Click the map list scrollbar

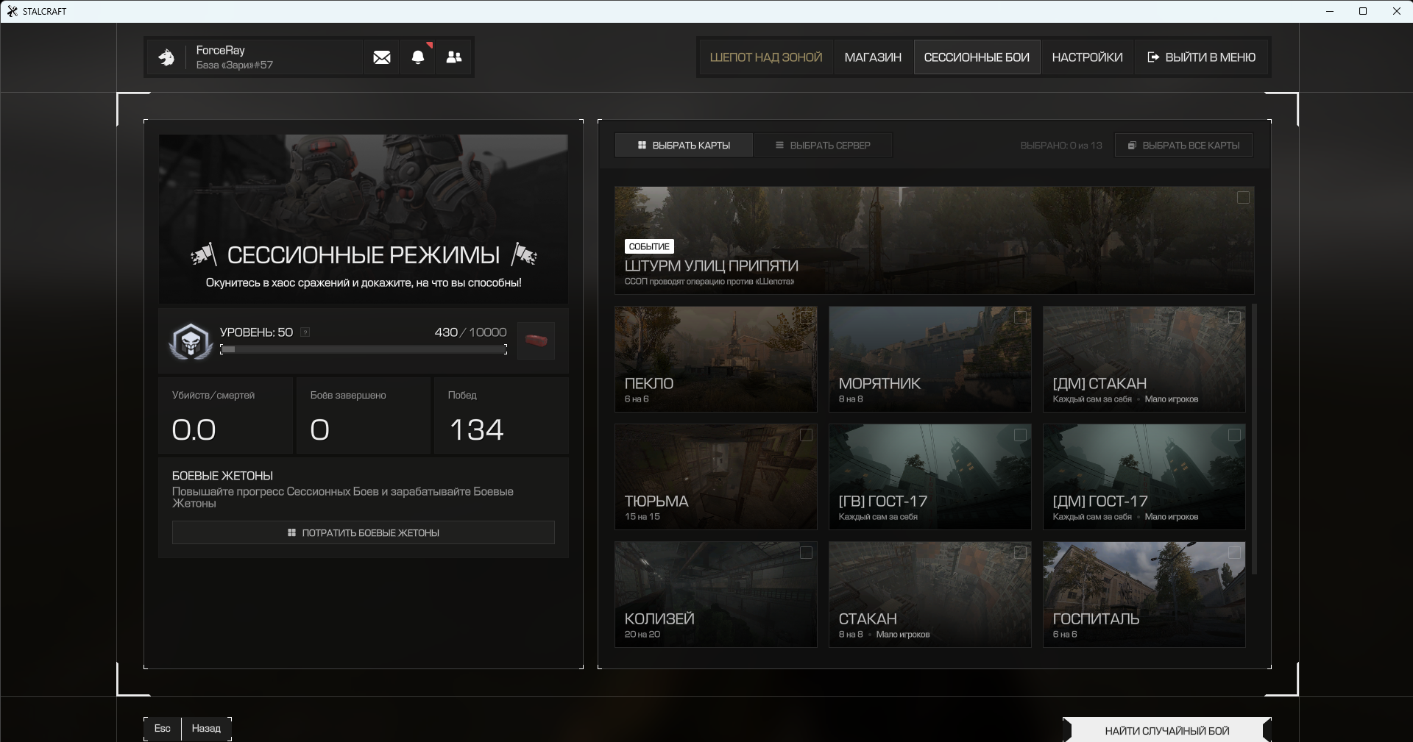pyautogui.click(x=1254, y=439)
